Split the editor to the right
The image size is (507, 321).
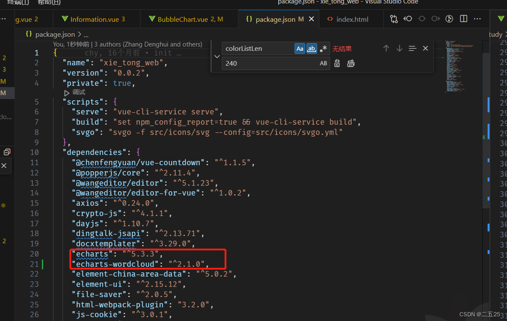tap(463, 19)
